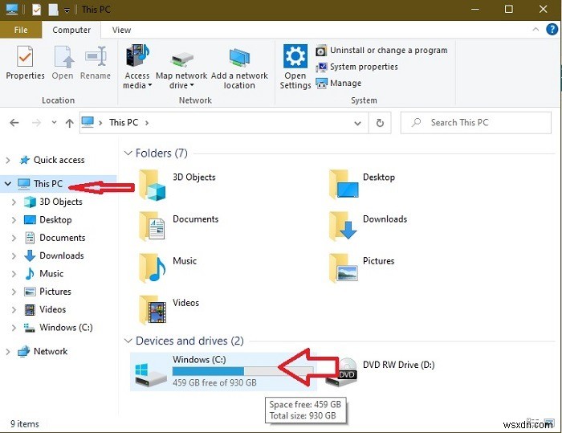Select the Windows (C:) drive icon
The image size is (562, 433).
tap(151, 374)
